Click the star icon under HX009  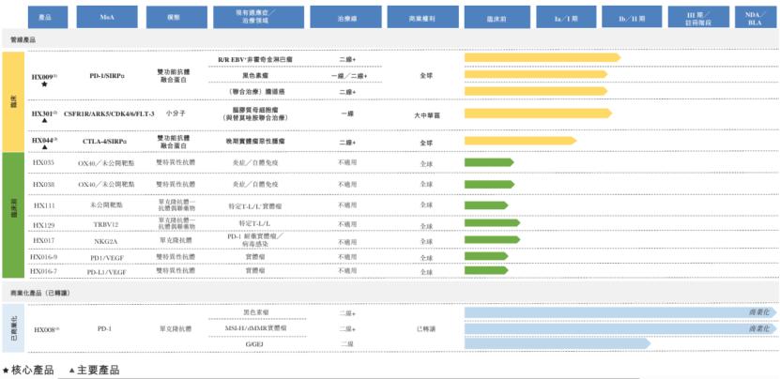tap(43, 84)
